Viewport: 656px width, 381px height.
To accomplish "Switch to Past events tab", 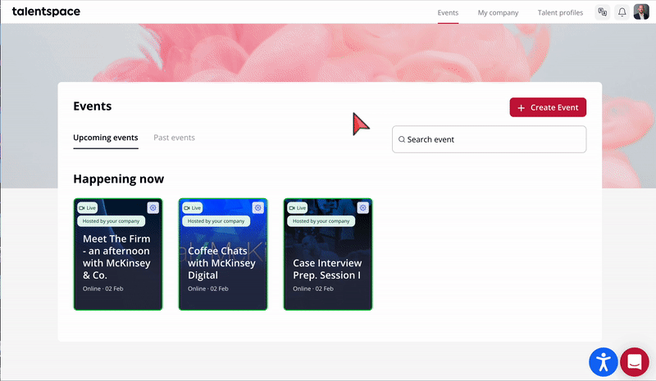I will point(174,138).
